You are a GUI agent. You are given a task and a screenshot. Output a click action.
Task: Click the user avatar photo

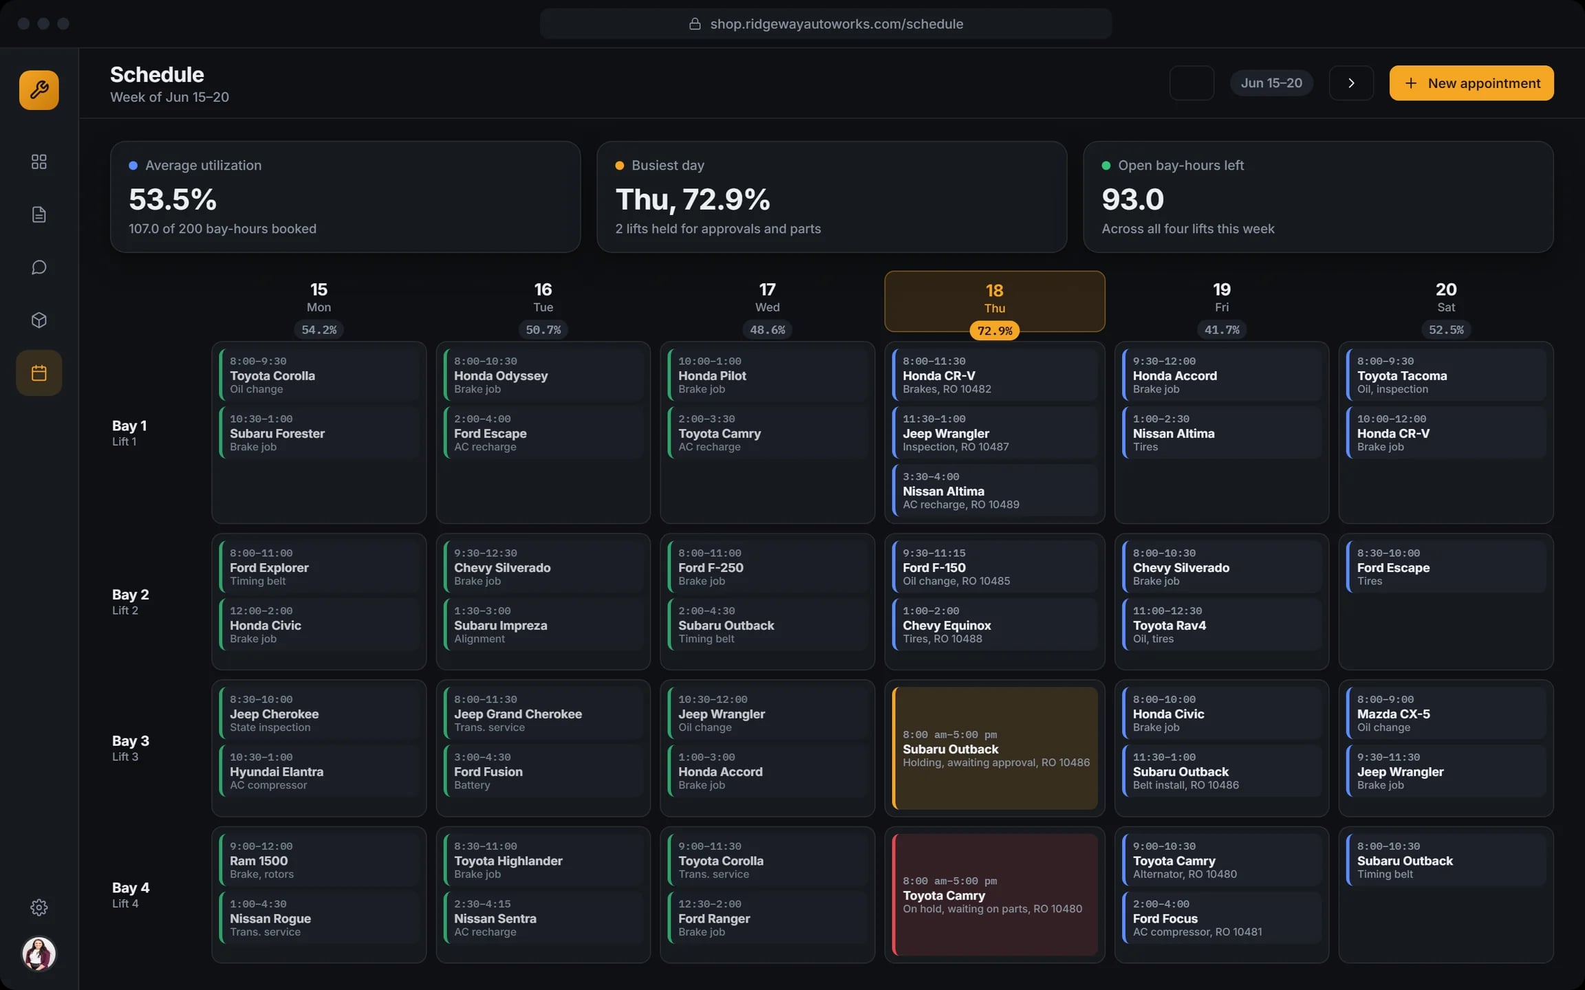39,954
